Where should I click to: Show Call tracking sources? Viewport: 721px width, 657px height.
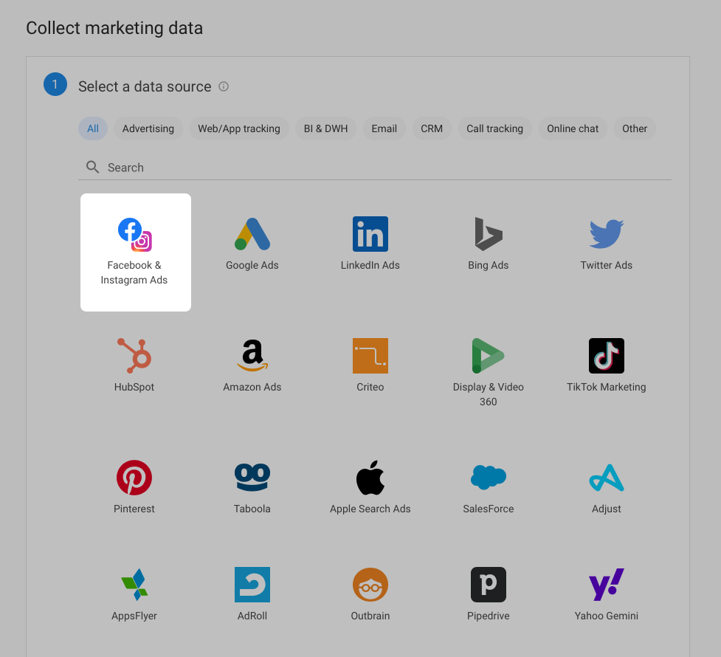click(494, 128)
